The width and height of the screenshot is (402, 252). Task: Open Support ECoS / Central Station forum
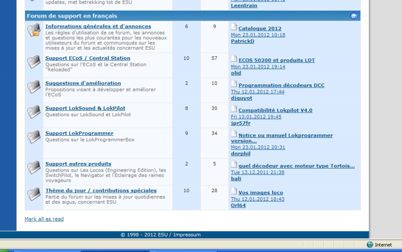pyautogui.click(x=88, y=58)
